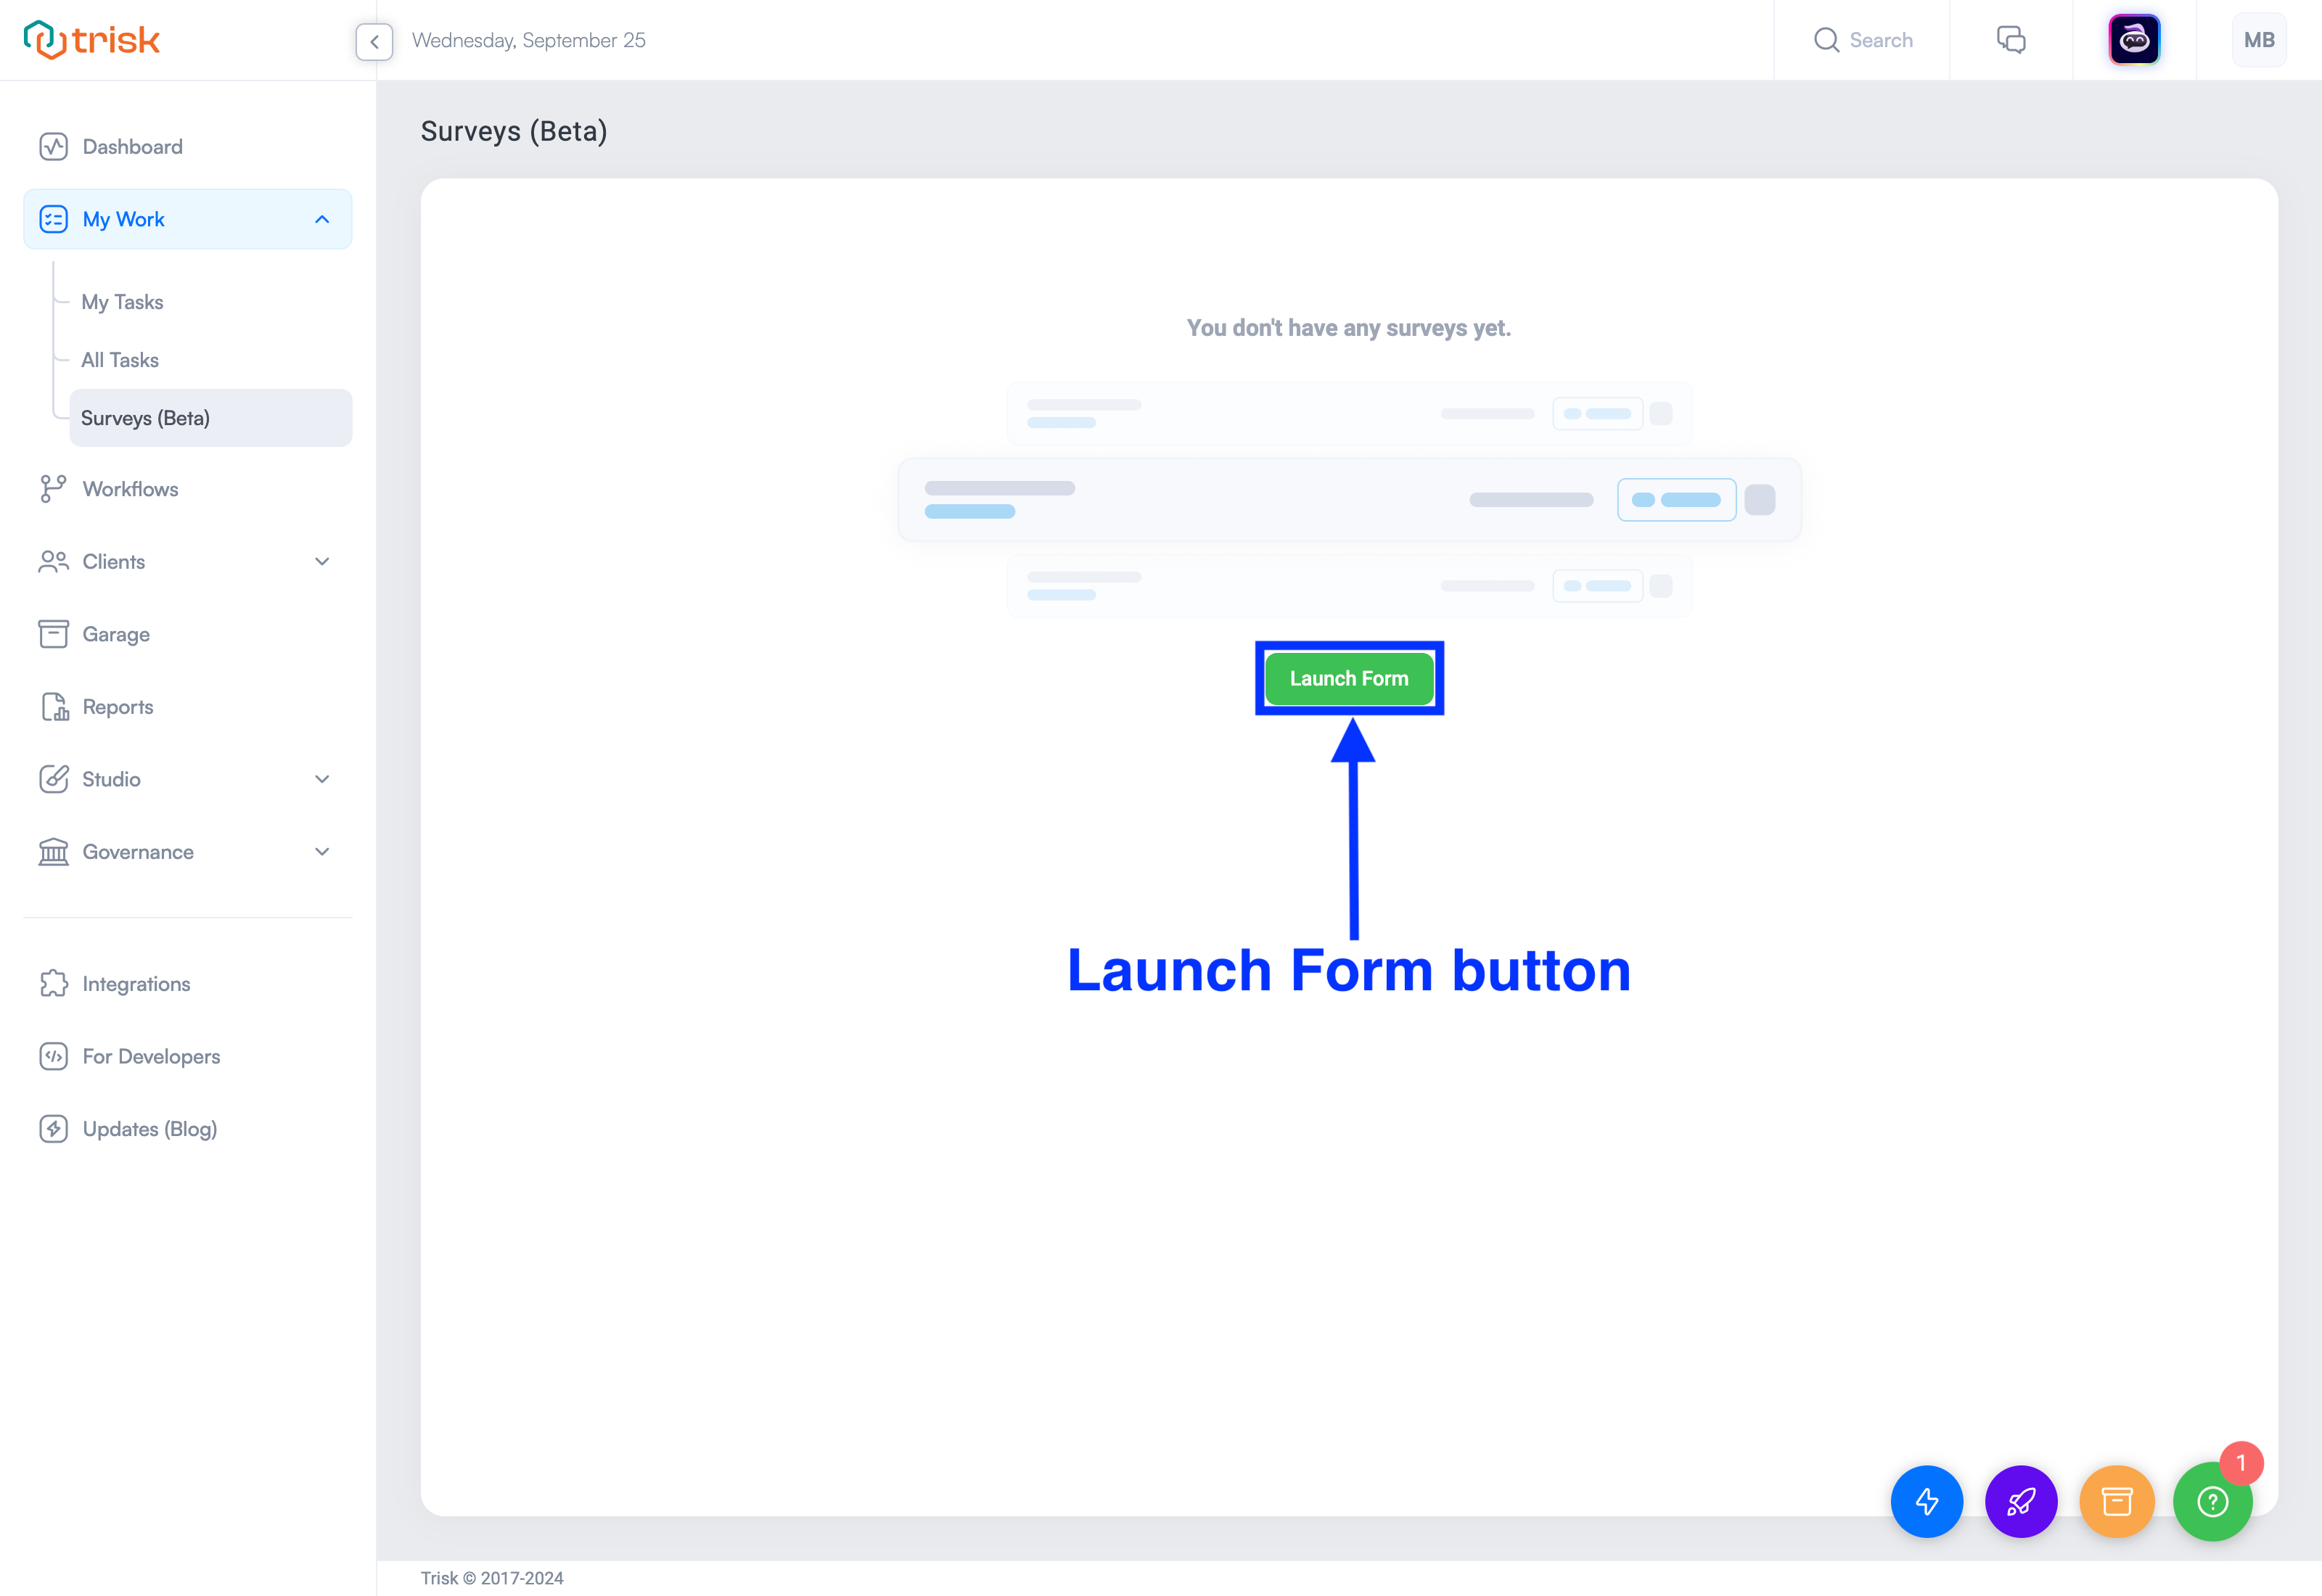Click the Trisk logo
The width and height of the screenshot is (2322, 1596).
pyautogui.click(x=91, y=40)
